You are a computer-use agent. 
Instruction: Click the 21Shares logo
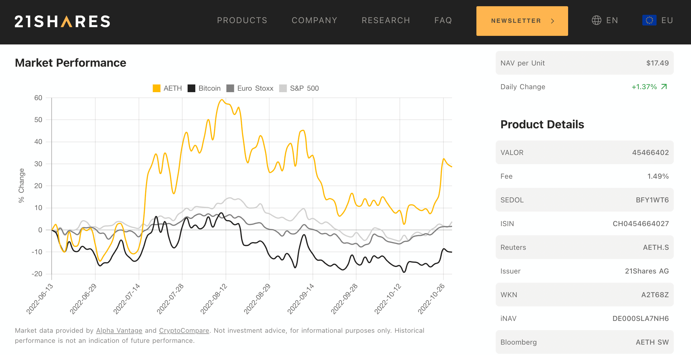pos(62,21)
